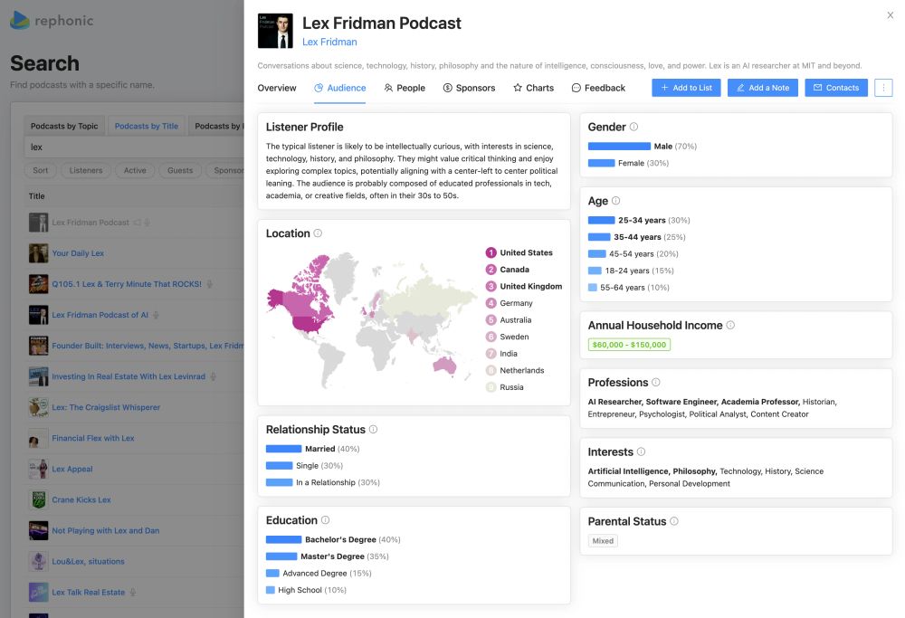Click the Annual Household Income info icon
This screenshot has height=618, width=905.
(730, 325)
